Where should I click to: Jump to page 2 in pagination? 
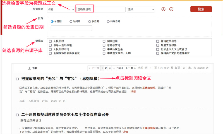click(106, 68)
